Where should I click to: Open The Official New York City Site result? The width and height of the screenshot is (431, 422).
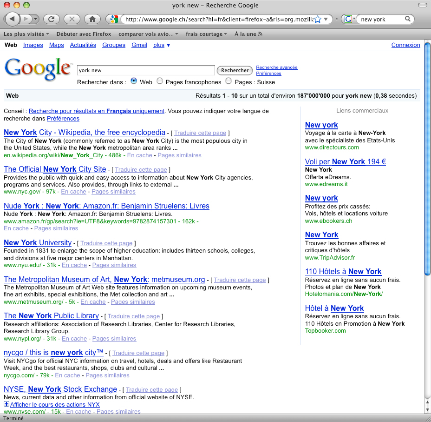coord(55,169)
